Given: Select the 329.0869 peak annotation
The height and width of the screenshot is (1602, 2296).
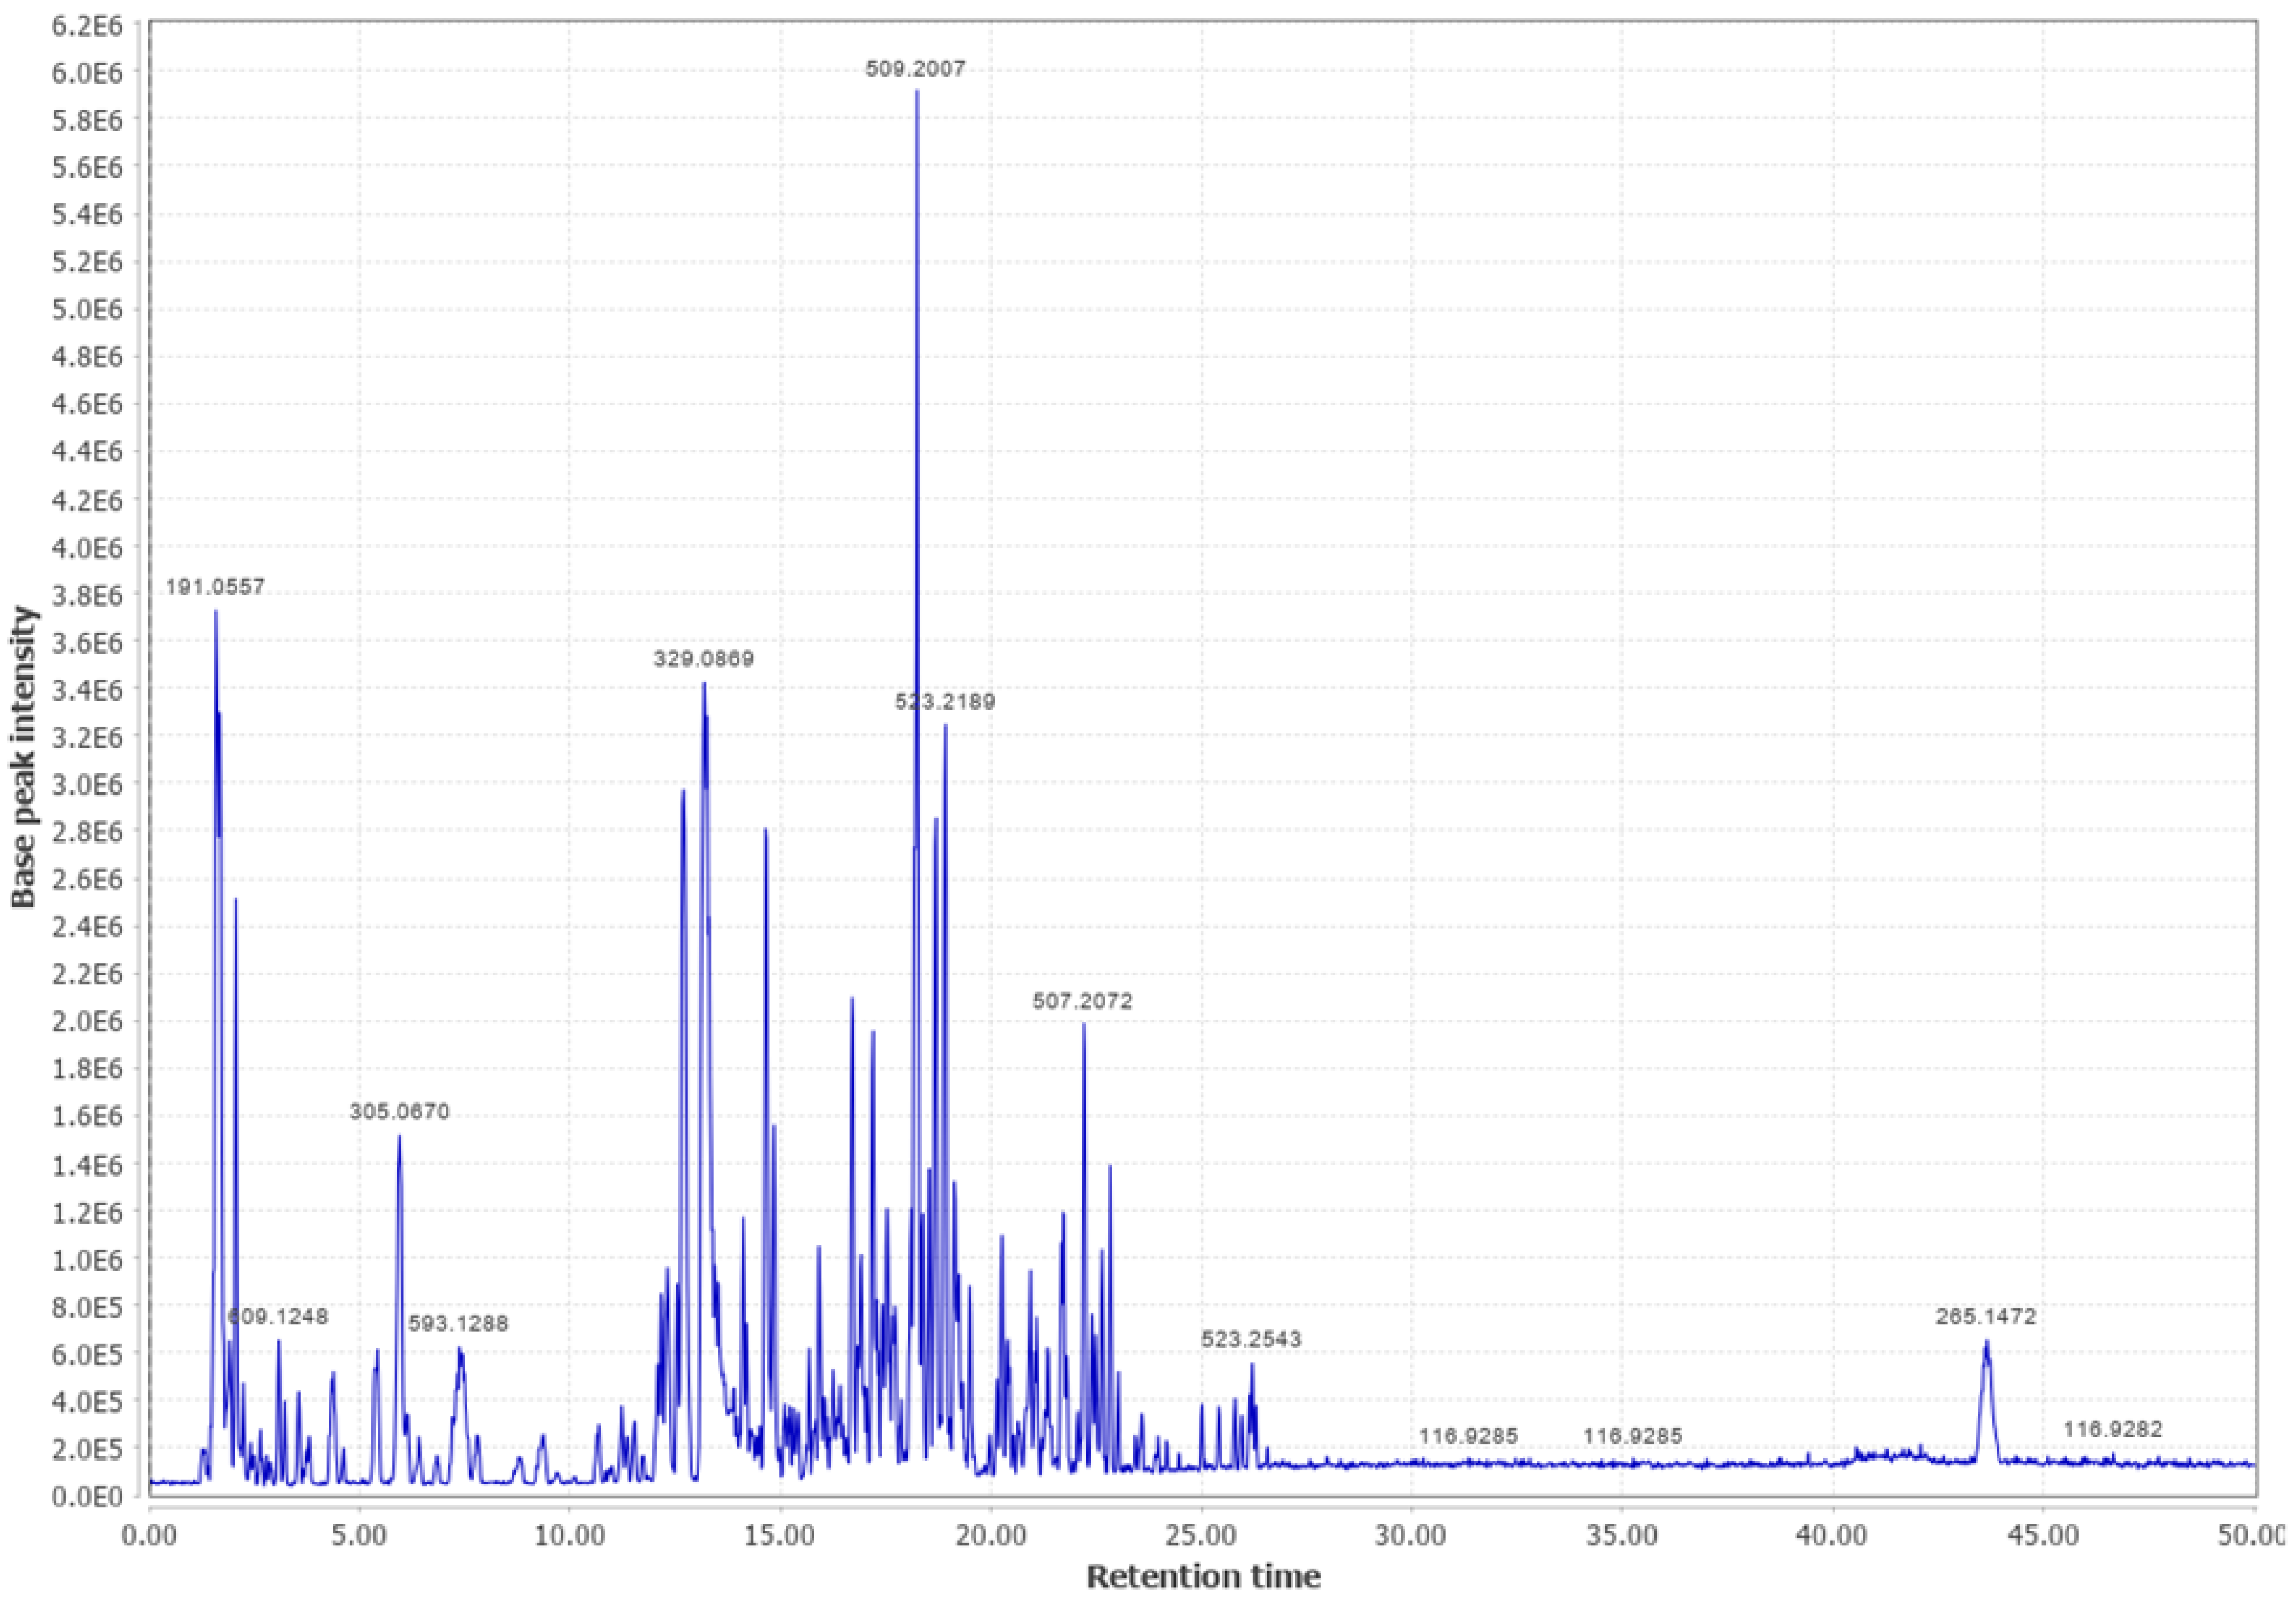Looking at the screenshot, I should [x=704, y=659].
